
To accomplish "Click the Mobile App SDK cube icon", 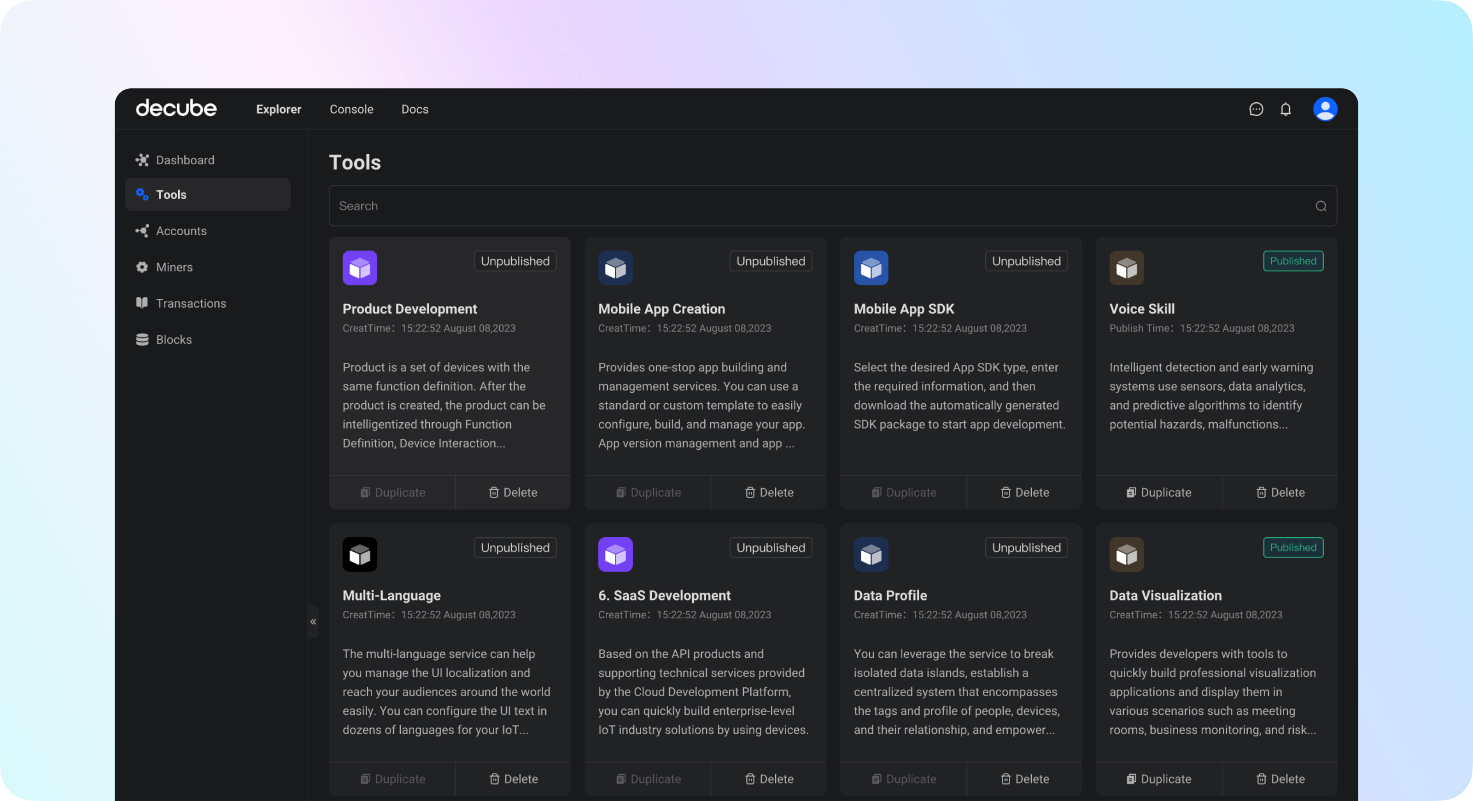I will coord(870,267).
